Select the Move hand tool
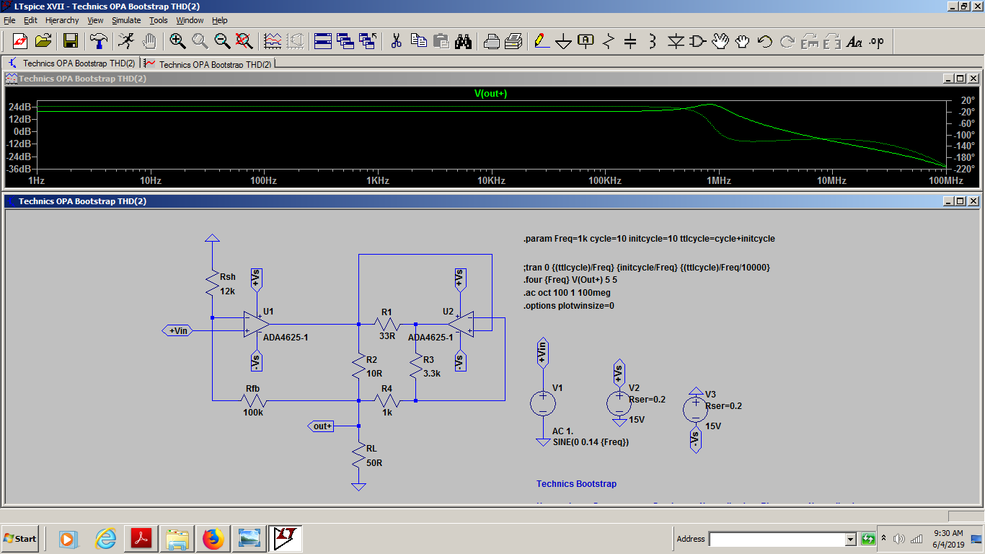This screenshot has height=554, width=985. [720, 41]
